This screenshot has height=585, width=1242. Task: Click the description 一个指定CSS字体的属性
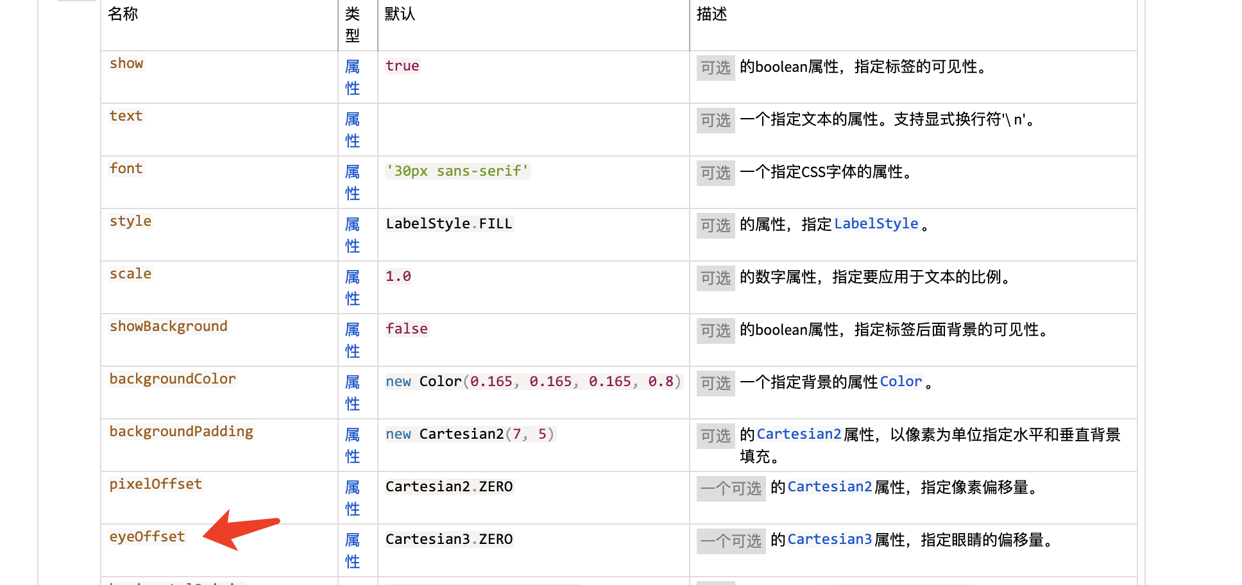826,172
